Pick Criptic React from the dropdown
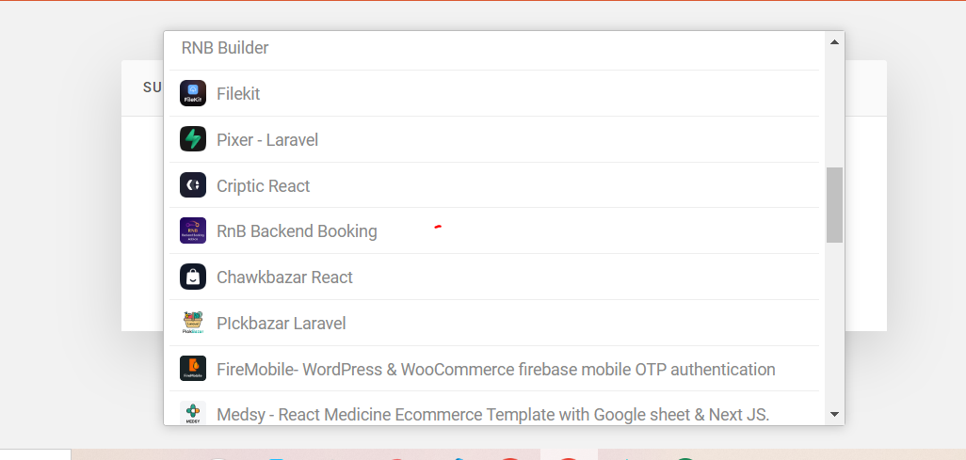The height and width of the screenshot is (460, 966). pyautogui.click(x=494, y=185)
